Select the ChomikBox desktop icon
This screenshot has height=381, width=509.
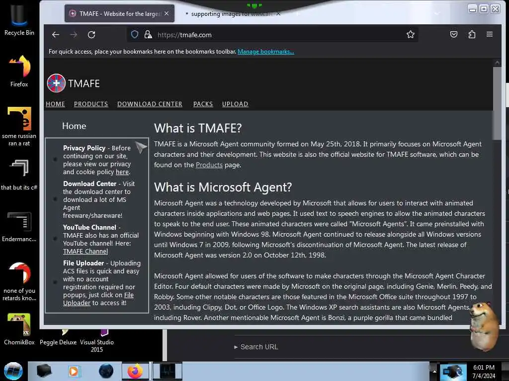tap(19, 329)
